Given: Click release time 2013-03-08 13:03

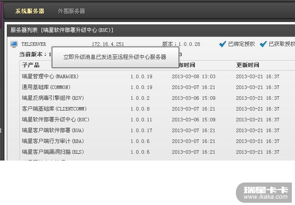Looking at the screenshot, I should [194, 76].
